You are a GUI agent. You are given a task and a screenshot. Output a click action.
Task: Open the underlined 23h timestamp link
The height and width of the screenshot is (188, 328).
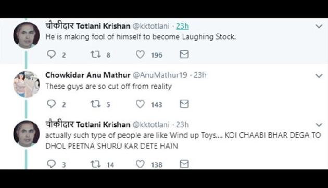click(182, 26)
